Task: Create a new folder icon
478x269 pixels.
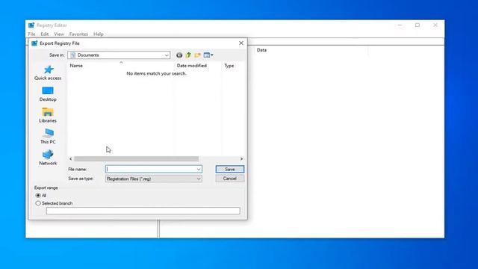Action: click(x=197, y=55)
